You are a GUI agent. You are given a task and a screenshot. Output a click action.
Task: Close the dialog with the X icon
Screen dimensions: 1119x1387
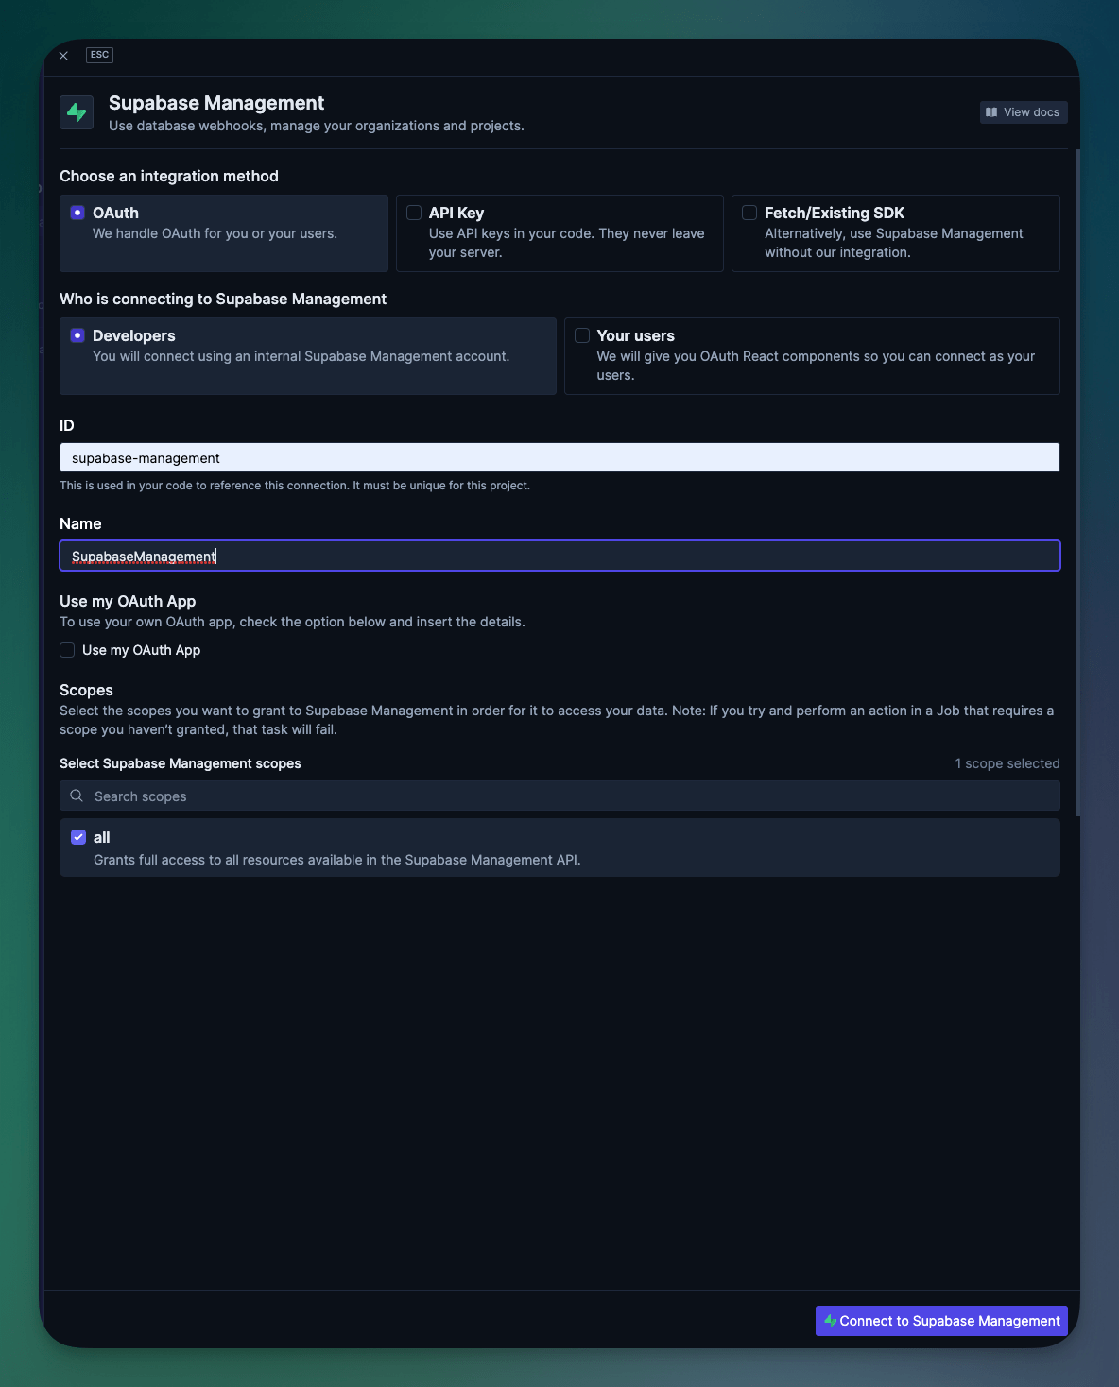coord(63,56)
